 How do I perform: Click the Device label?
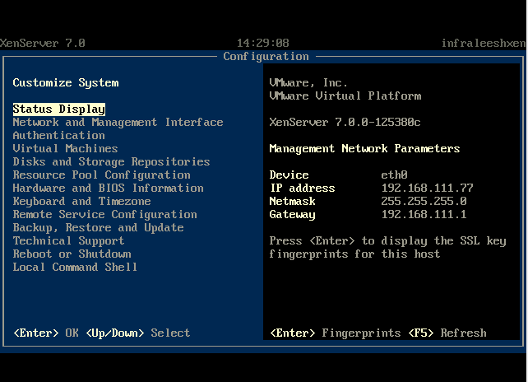pyautogui.click(x=289, y=175)
